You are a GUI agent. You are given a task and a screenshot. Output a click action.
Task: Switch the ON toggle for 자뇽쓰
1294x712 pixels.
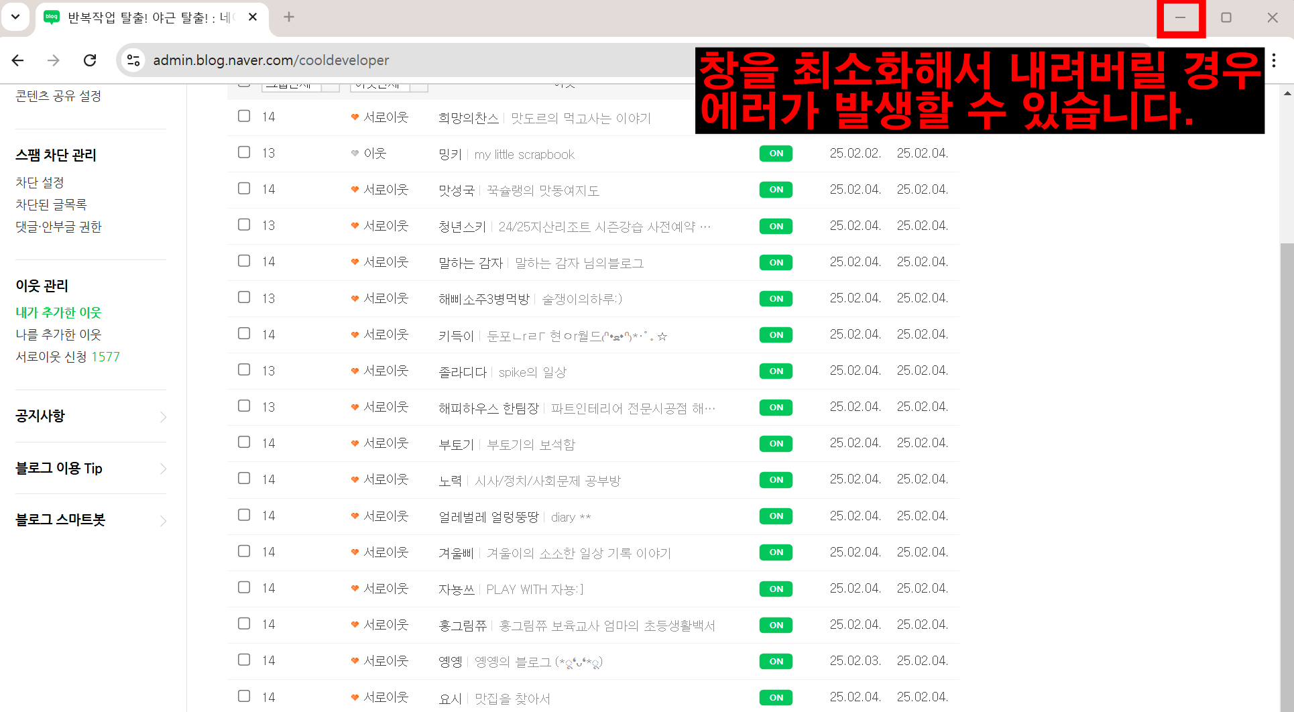pyautogui.click(x=776, y=589)
